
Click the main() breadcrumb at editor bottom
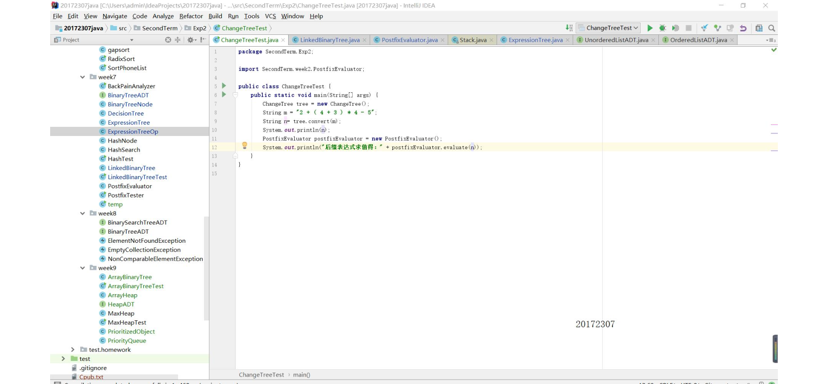coord(301,375)
